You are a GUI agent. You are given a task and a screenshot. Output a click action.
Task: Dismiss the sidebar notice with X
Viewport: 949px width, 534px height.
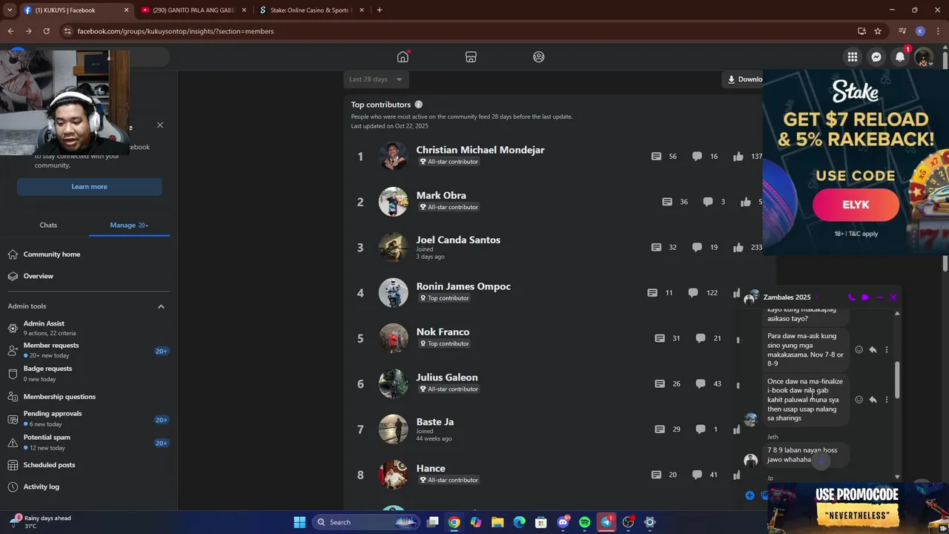coord(160,125)
